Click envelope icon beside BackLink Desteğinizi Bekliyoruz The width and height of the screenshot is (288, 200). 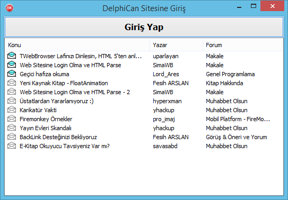[12, 137]
